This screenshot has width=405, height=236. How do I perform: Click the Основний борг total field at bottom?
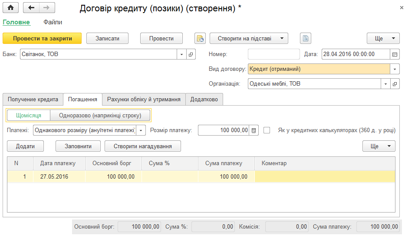point(139,227)
